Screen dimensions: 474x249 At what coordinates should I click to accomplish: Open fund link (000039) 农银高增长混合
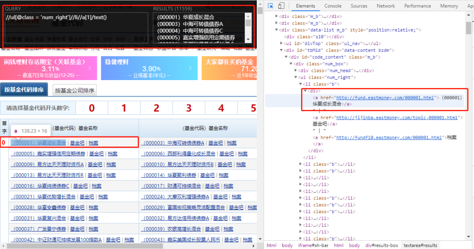click(x=171, y=229)
